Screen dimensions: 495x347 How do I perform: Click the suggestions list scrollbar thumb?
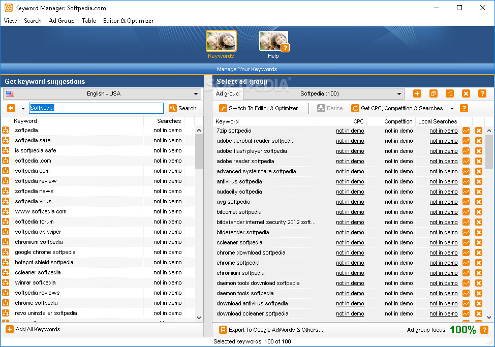click(x=199, y=151)
